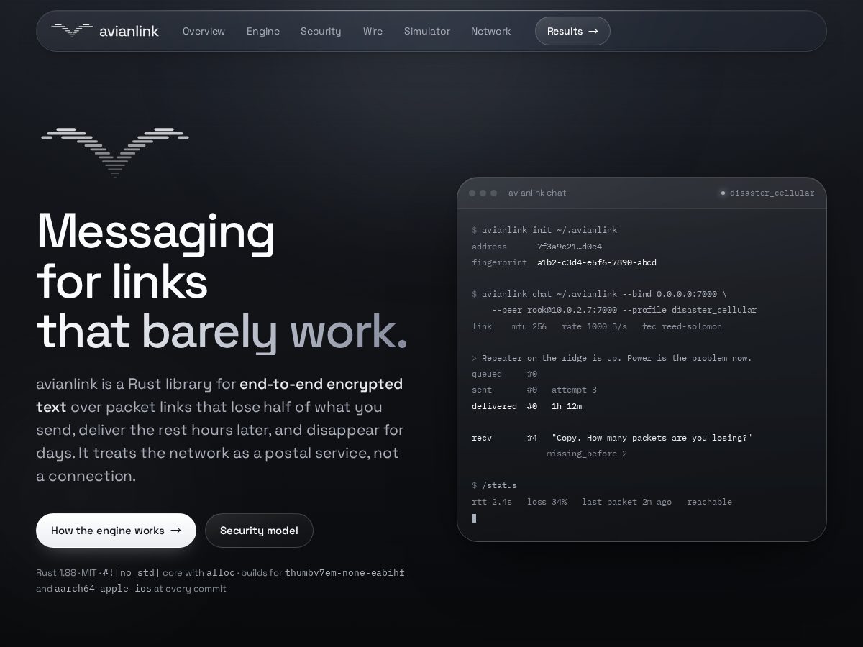This screenshot has width=863, height=647.
Task: Click the 'missing_before 2' line
Action: [587, 454]
